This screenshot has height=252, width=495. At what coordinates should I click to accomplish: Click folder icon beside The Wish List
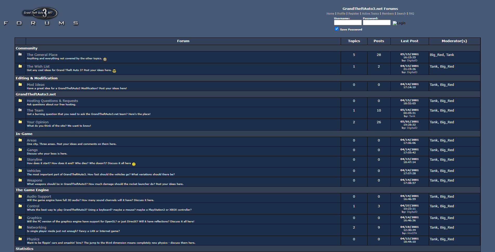coord(20,66)
